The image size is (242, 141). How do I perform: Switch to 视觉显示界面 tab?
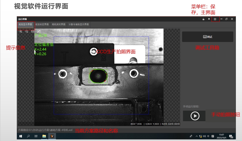coord(25,24)
